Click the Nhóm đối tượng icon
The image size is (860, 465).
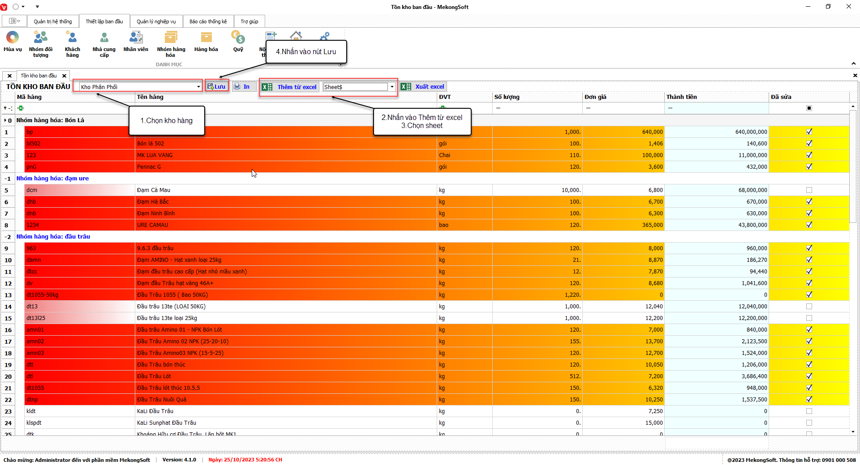point(40,38)
